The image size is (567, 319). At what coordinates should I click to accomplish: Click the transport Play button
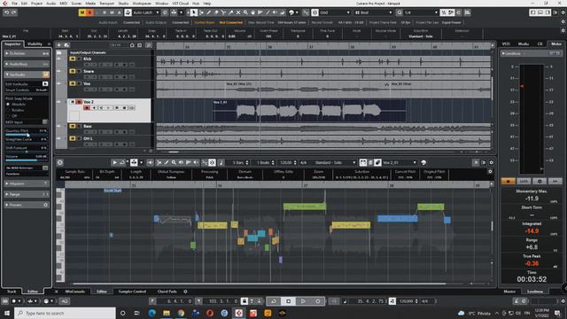tap(303, 301)
